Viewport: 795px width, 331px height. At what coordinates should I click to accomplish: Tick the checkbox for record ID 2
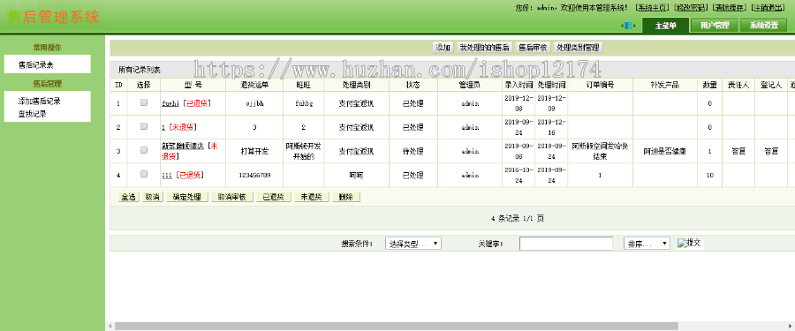pyautogui.click(x=144, y=126)
